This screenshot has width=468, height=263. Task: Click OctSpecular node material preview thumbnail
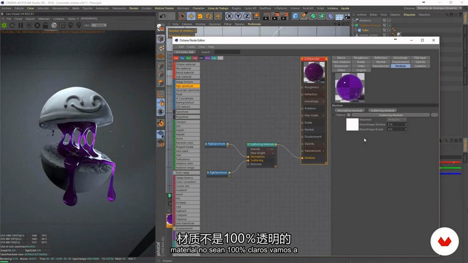[314, 73]
